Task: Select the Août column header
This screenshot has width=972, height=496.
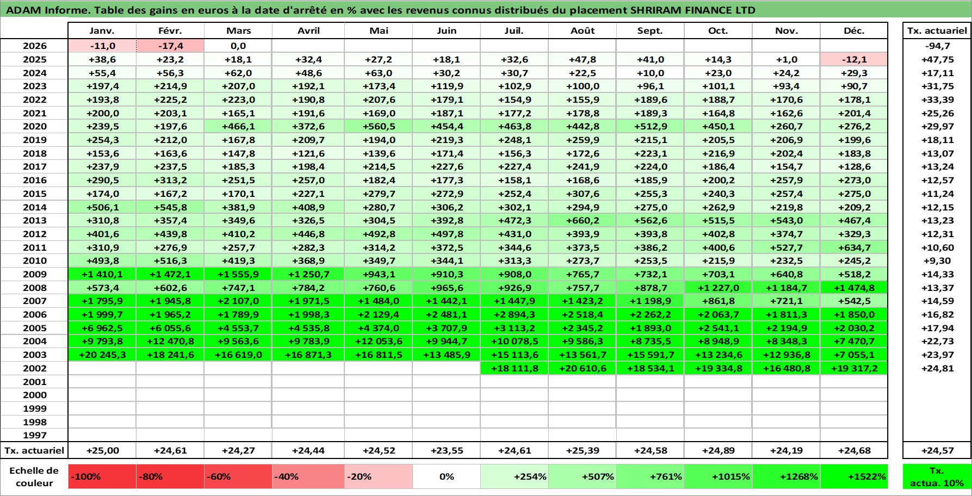Action: point(583,30)
